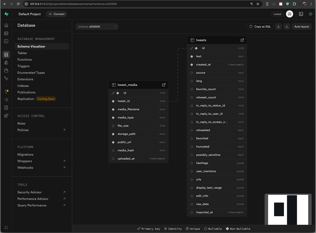Open the Table Editor sidebar icon
Image resolution: width=316 pixels, height=233 pixels.
(6, 33)
